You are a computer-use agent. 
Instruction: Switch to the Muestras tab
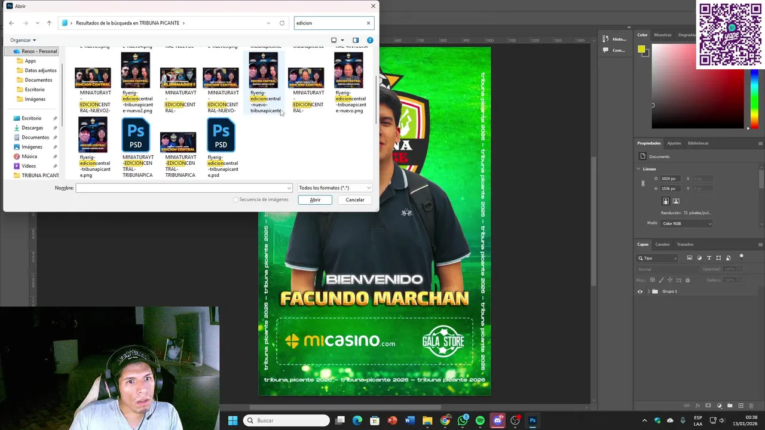pyautogui.click(x=662, y=35)
